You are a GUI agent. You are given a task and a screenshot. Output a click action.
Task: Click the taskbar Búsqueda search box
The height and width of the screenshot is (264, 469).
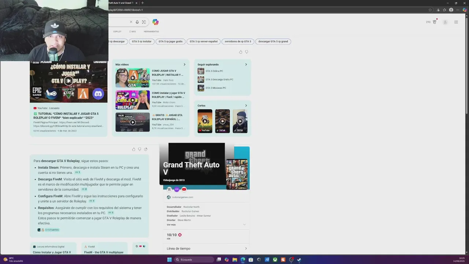point(194,260)
